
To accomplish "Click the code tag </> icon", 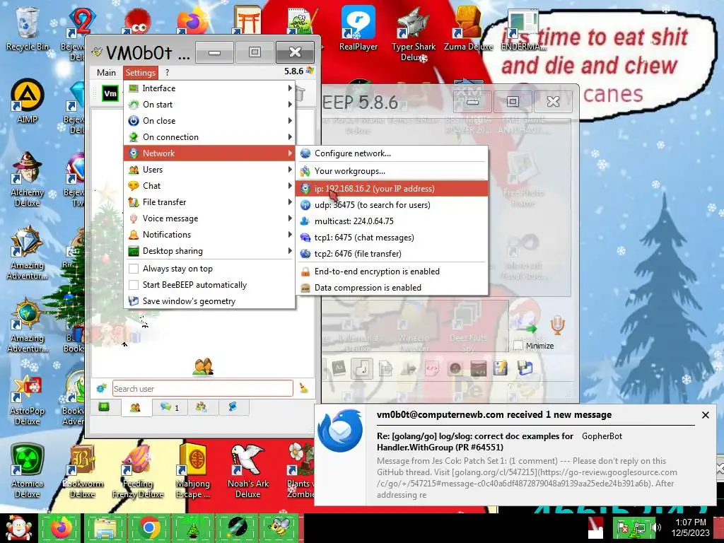I will pos(432,368).
